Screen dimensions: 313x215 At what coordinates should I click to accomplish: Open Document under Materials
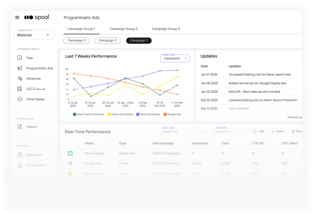pyautogui.click(x=34, y=155)
